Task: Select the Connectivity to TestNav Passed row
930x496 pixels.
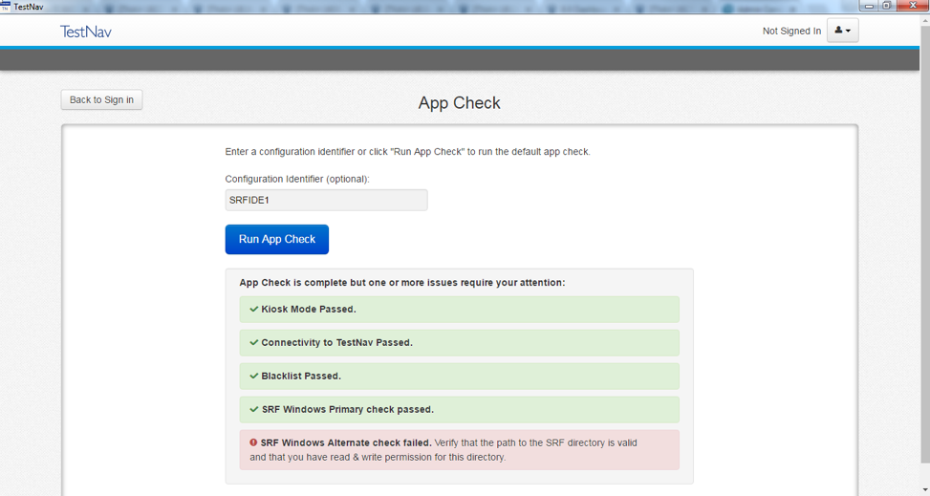Action: 459,343
